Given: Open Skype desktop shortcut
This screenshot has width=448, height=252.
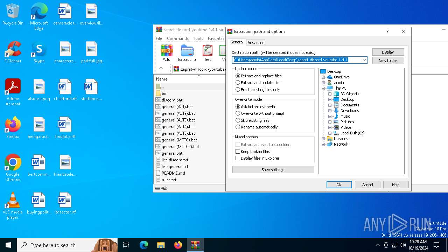Looking at the screenshot, I should [39, 52].
